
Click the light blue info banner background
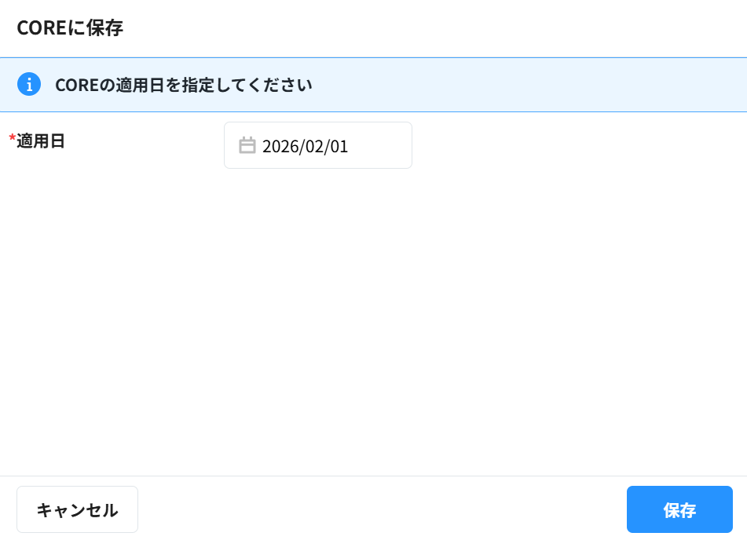click(534, 85)
